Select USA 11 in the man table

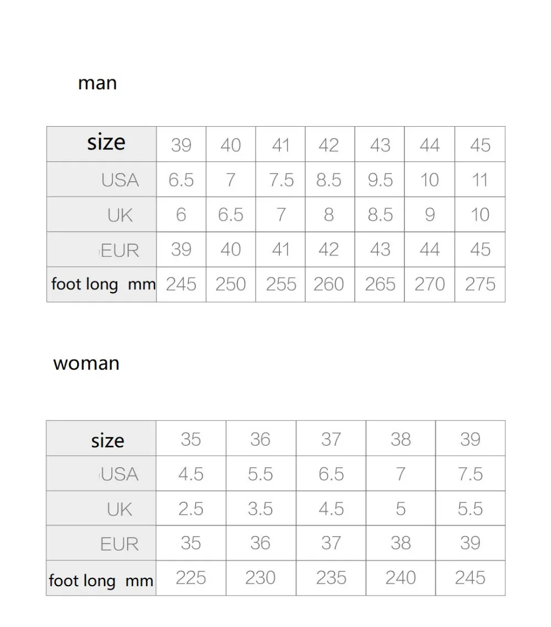coord(480,179)
